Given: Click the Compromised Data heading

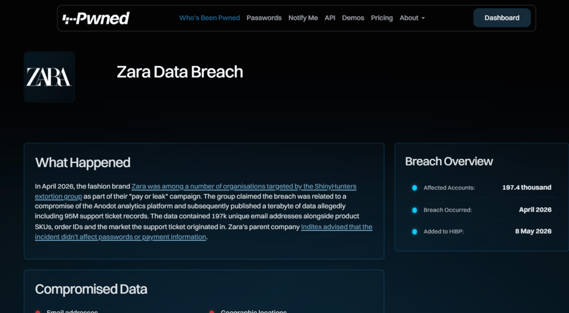Looking at the screenshot, I should coord(91,290).
